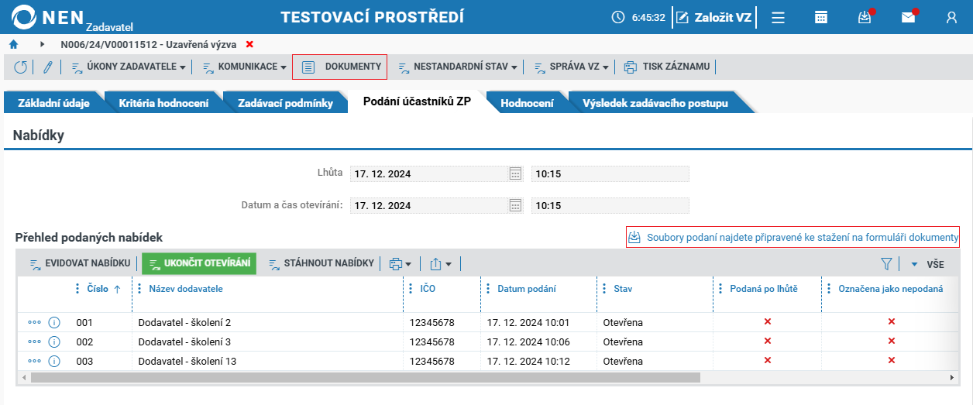The height and width of the screenshot is (405, 973).
Task: Open the ÚKONY ZADAVATELE menu
Action: [x=129, y=67]
